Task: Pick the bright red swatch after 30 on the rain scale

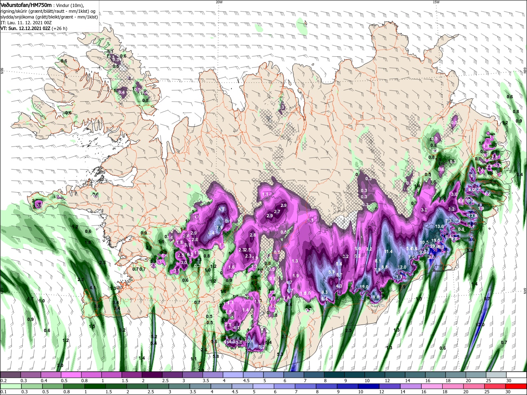Action: (516, 386)
